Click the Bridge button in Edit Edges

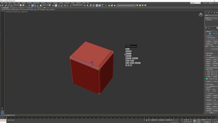click(x=208, y=66)
